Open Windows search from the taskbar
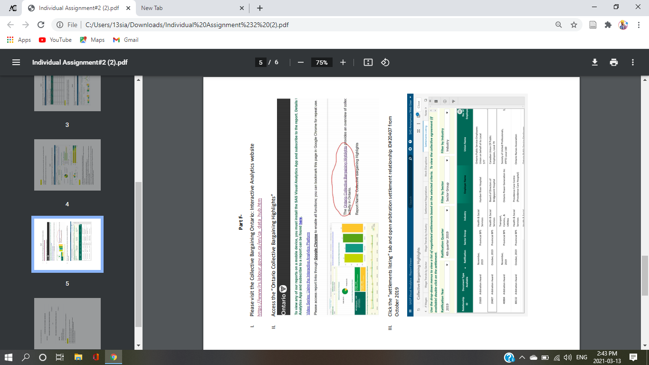Screen dimensions: 649x365 click(x=26, y=357)
